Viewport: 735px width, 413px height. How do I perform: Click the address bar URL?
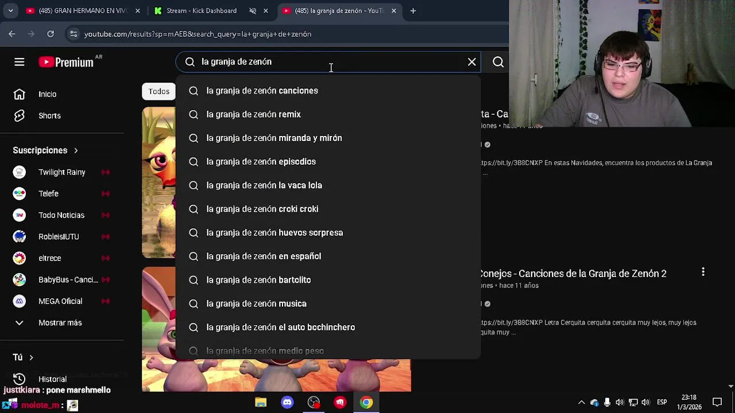click(x=198, y=34)
